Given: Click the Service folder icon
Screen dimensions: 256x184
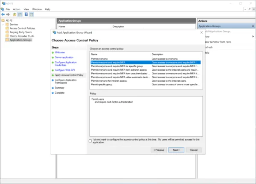Looking at the screenshot, I should click(7, 24).
